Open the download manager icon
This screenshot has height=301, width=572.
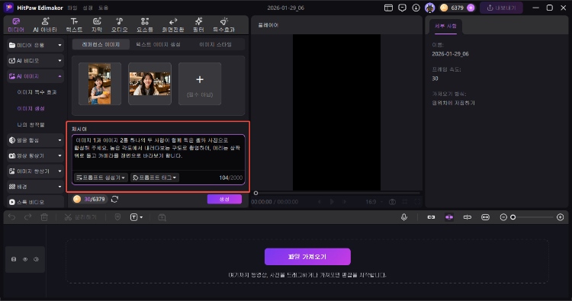(x=416, y=8)
